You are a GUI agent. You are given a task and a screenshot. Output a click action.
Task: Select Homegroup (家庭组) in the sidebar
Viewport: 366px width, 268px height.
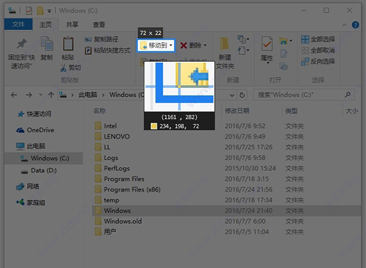coord(31,202)
